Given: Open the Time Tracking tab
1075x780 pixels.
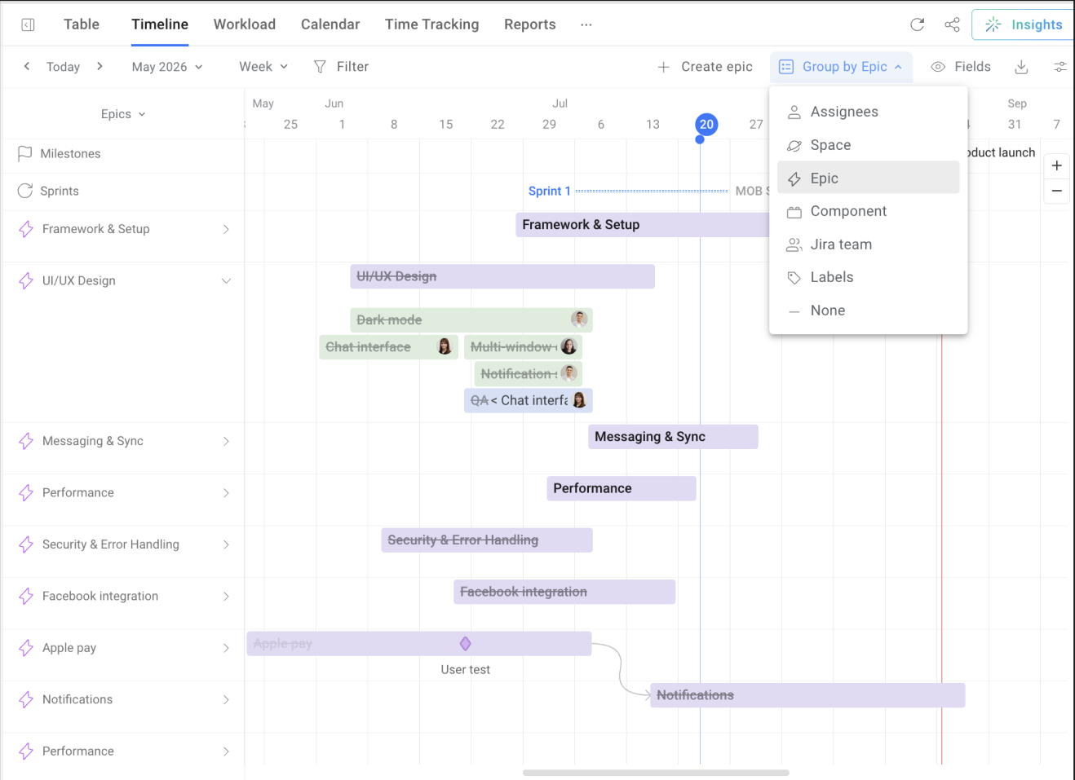Looking at the screenshot, I should pos(432,24).
